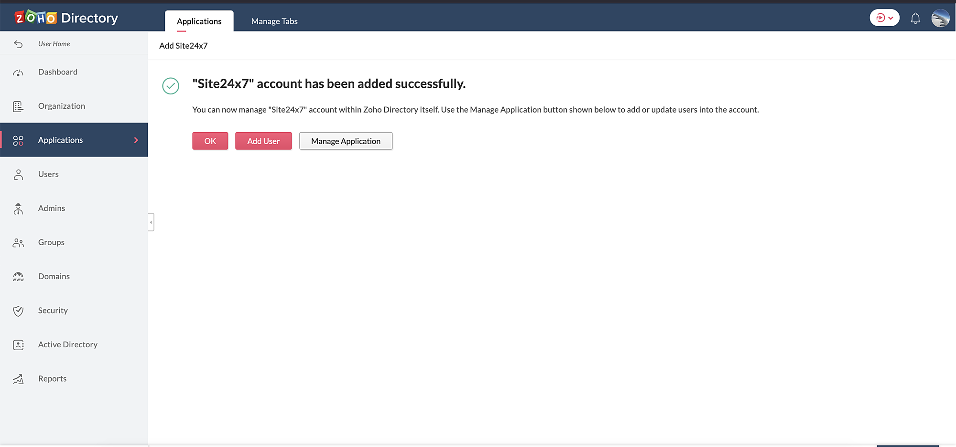Collapse the left sidebar panel handle
Viewport: 956px width, 447px height.
[151, 222]
